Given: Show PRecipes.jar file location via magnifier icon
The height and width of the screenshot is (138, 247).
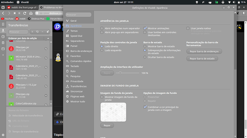Looking at the screenshot, I should (46, 48).
